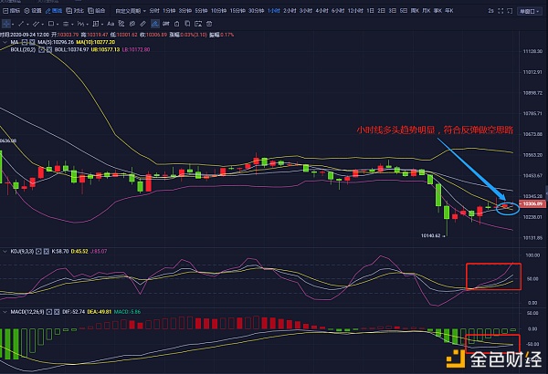Open the 单窗口 window layout dropdown
Viewport: 548px width, 374px height.
(x=529, y=11)
